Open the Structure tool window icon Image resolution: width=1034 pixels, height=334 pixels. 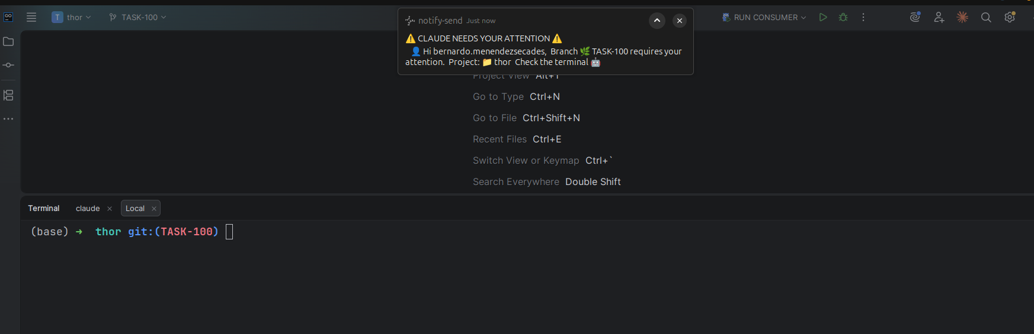8,95
